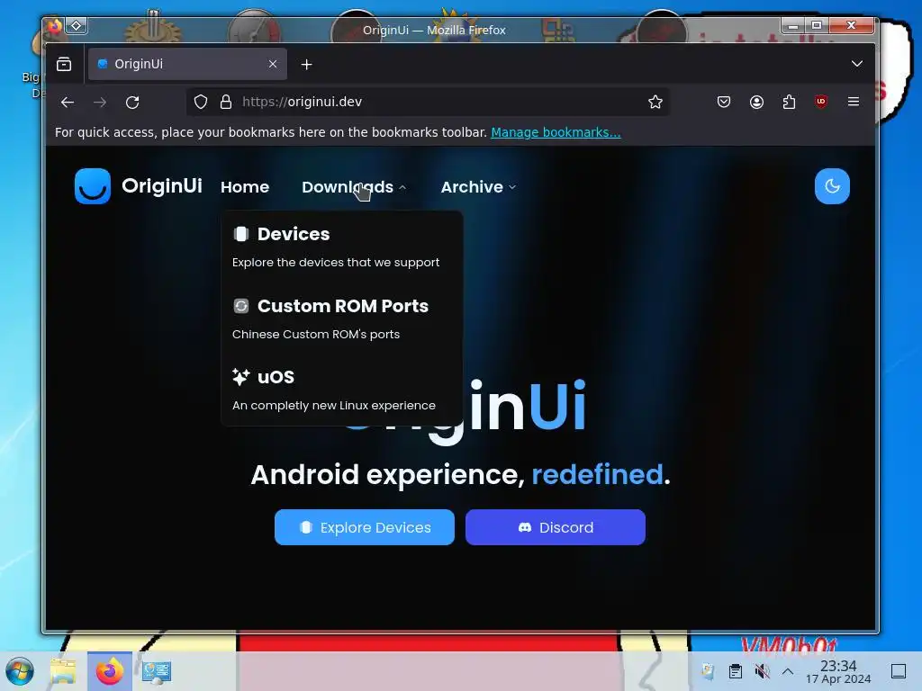Open the Windows Start orb
Screen dimensions: 922x691
point(20,671)
